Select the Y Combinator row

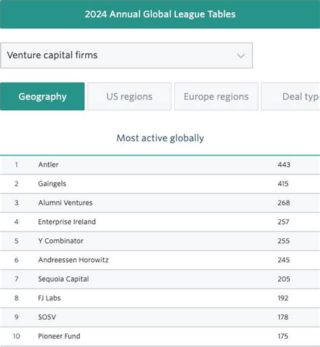(160, 241)
